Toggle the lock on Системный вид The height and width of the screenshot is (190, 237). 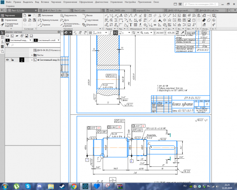(x=12, y=60)
